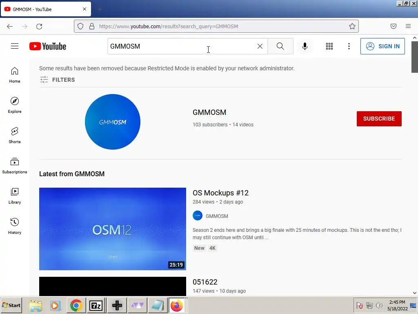Click the YouTube logo
Image resolution: width=418 pixels, height=314 pixels.
[x=48, y=46]
